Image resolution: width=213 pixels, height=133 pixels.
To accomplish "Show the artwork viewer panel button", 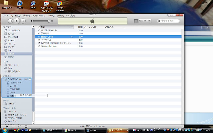I will 26,126.
